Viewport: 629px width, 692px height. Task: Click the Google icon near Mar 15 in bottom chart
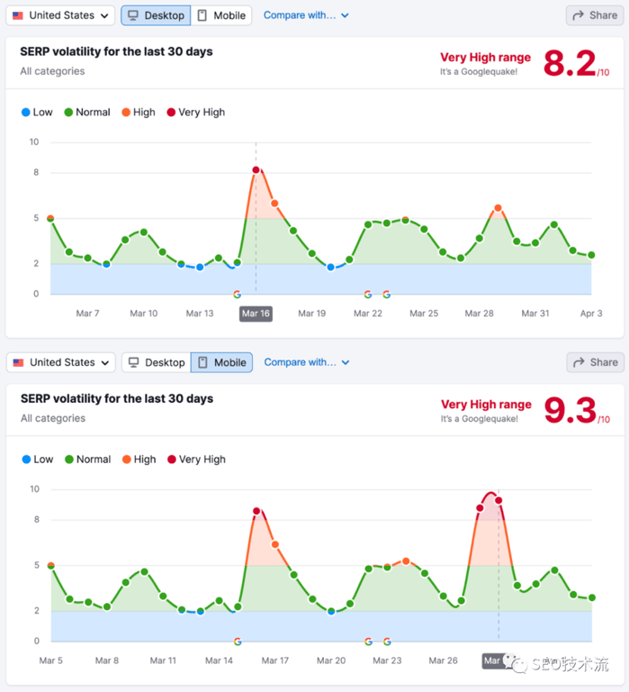(238, 642)
